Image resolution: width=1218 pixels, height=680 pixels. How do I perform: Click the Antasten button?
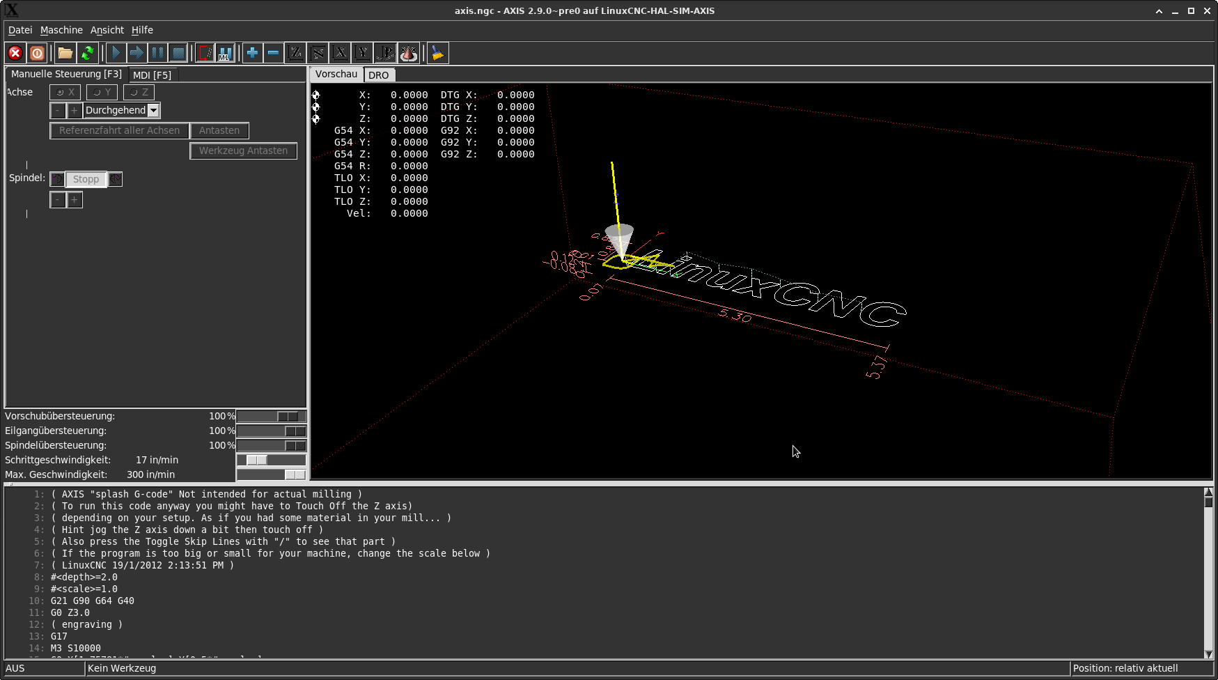219,130
